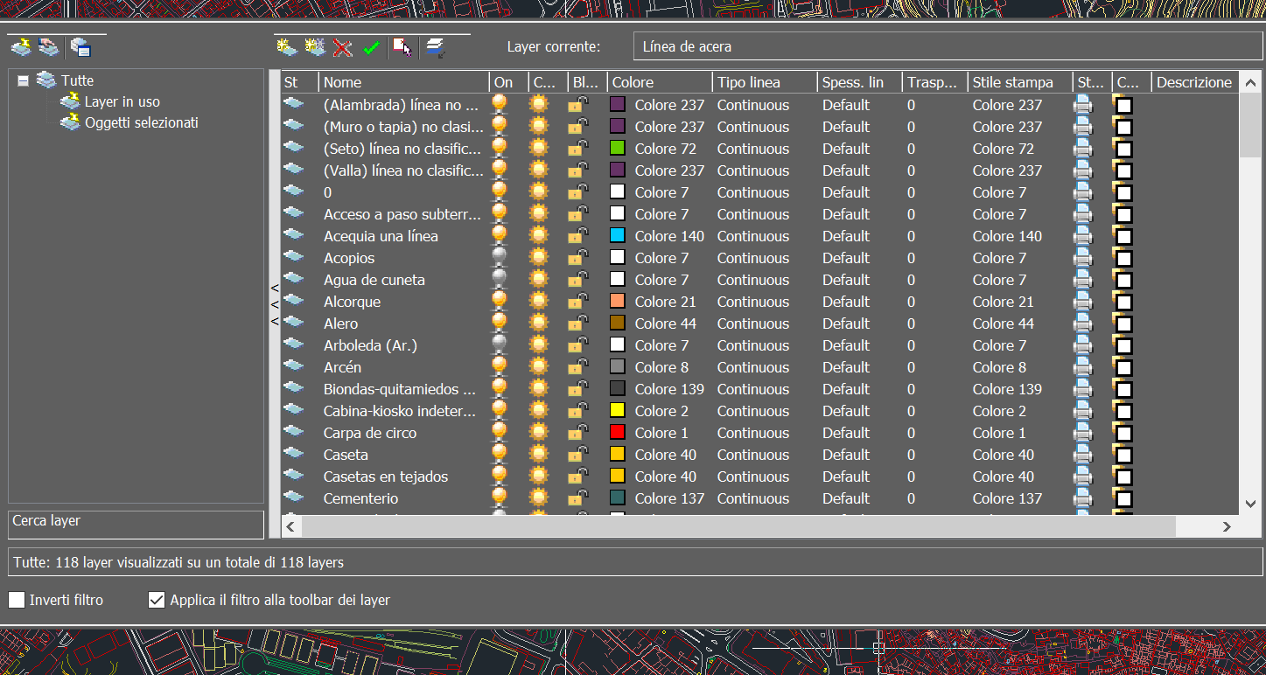Click the sun icon for Casetas en tejados

(x=539, y=476)
